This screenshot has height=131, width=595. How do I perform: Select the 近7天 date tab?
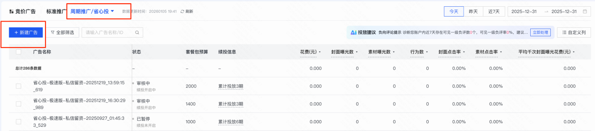tap(494, 12)
